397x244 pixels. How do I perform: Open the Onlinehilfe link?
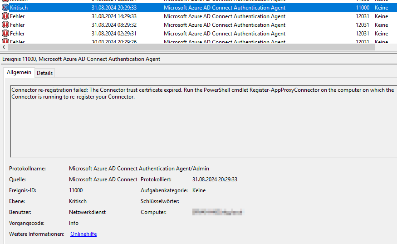tap(83, 234)
